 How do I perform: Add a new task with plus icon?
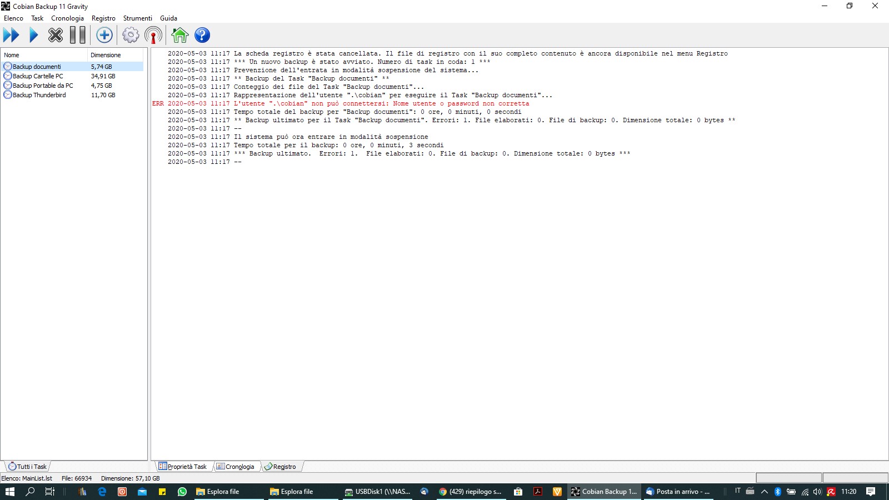(104, 36)
